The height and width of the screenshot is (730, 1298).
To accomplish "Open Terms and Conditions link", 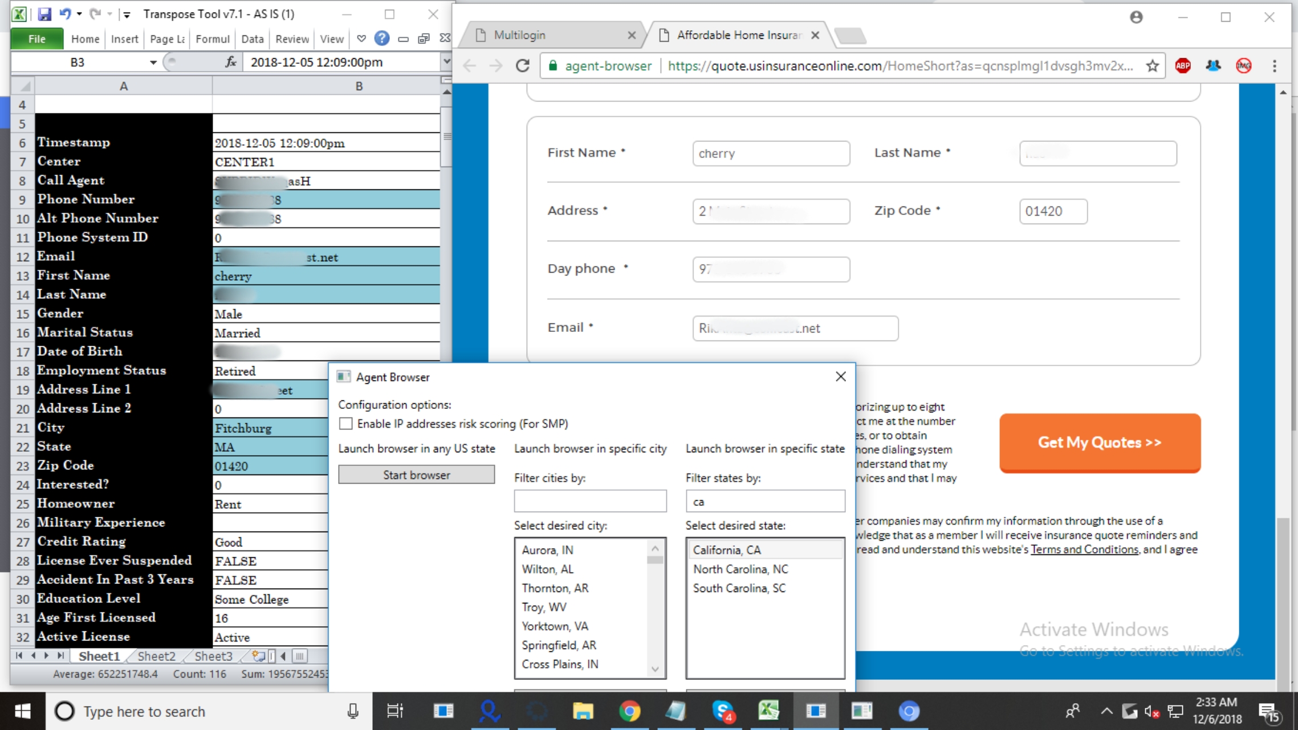I will [1084, 550].
